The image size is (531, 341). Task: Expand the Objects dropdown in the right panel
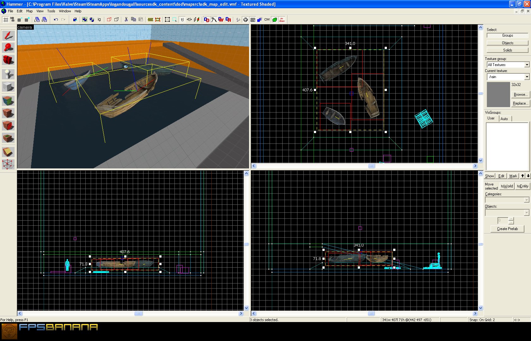527,213
